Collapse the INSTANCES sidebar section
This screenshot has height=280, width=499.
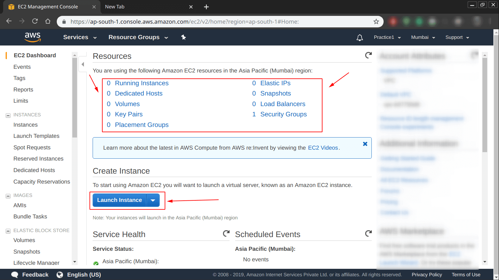[8, 115]
